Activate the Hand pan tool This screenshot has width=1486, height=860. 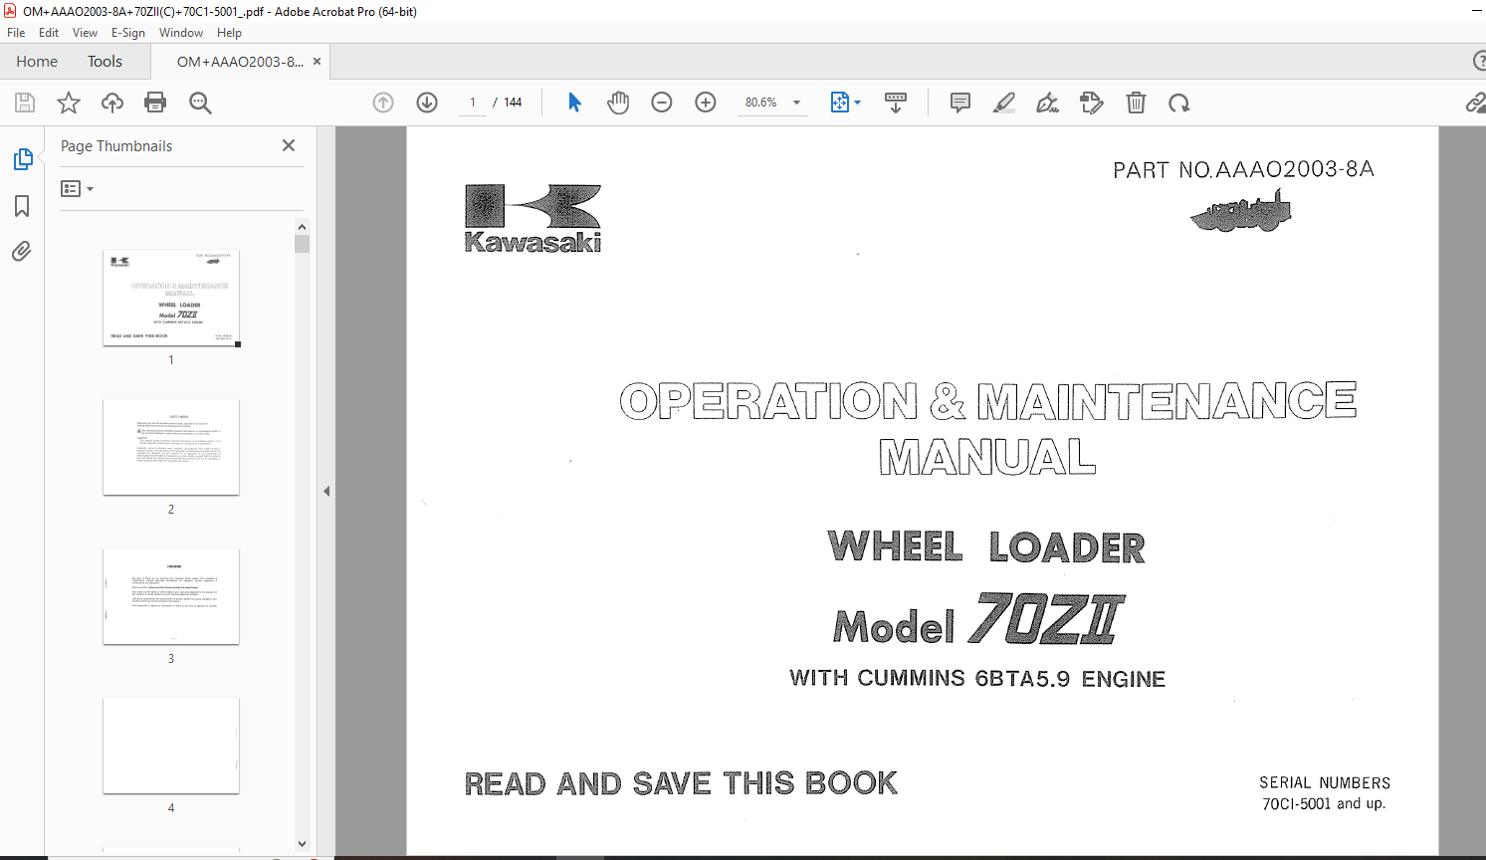click(618, 103)
